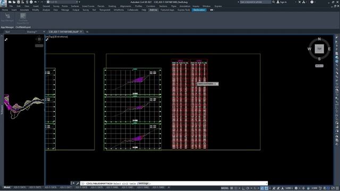Click the App Manager ribbon button
Viewport: 340px width, 191px height.
point(7,18)
